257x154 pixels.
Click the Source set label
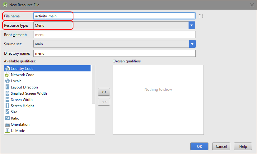tap(13, 44)
